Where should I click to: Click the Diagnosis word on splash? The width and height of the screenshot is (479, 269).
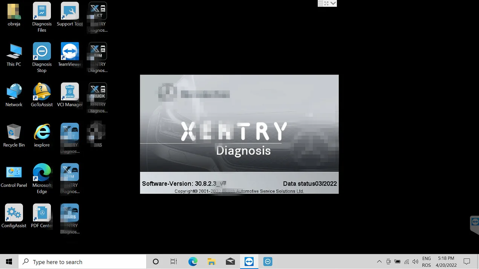click(x=243, y=151)
